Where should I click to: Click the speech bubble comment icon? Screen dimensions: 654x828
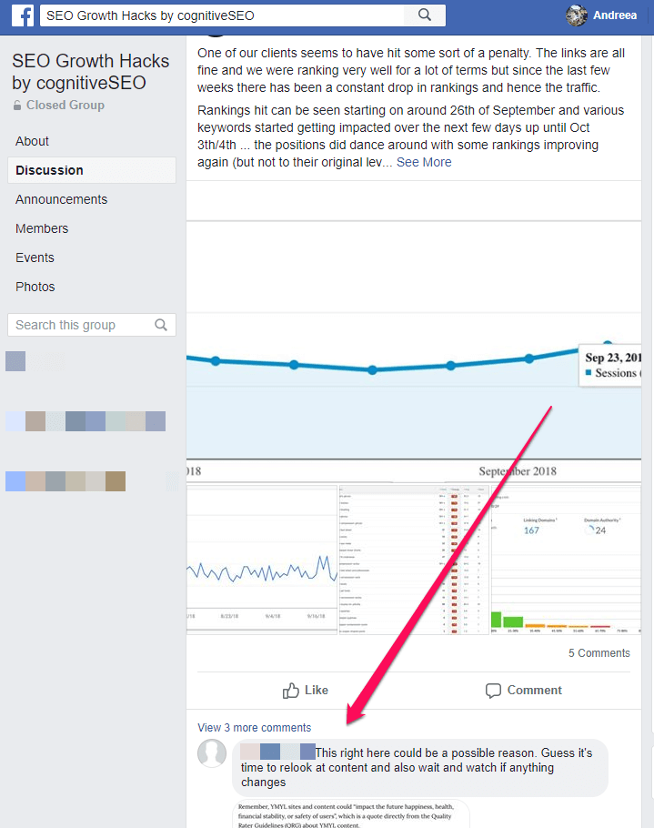[x=493, y=691]
